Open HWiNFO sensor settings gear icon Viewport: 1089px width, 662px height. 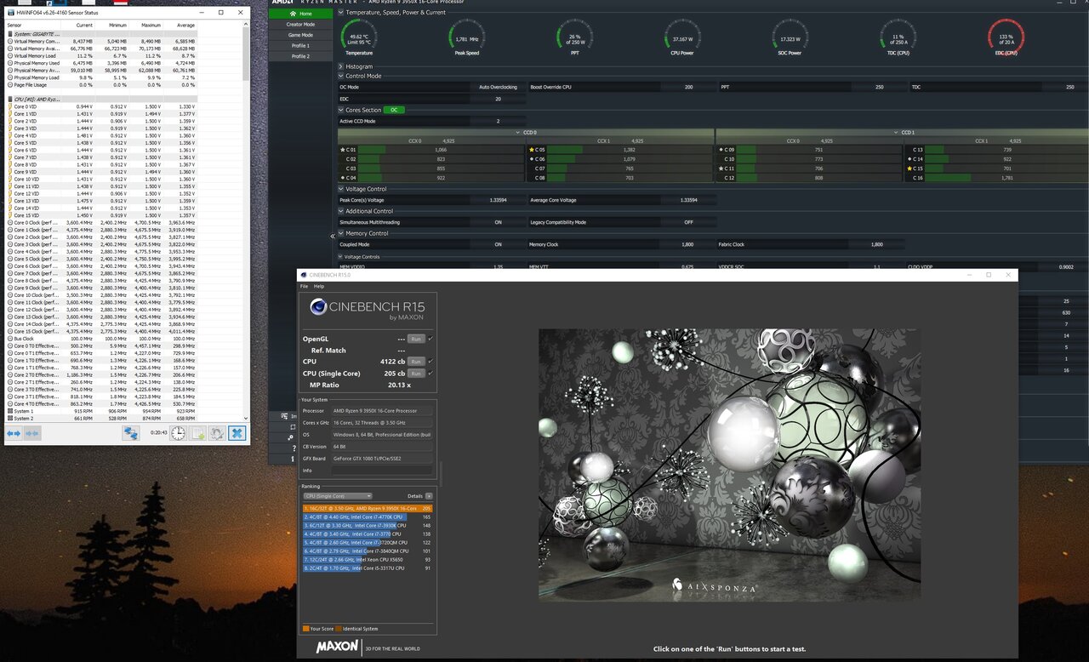click(217, 433)
